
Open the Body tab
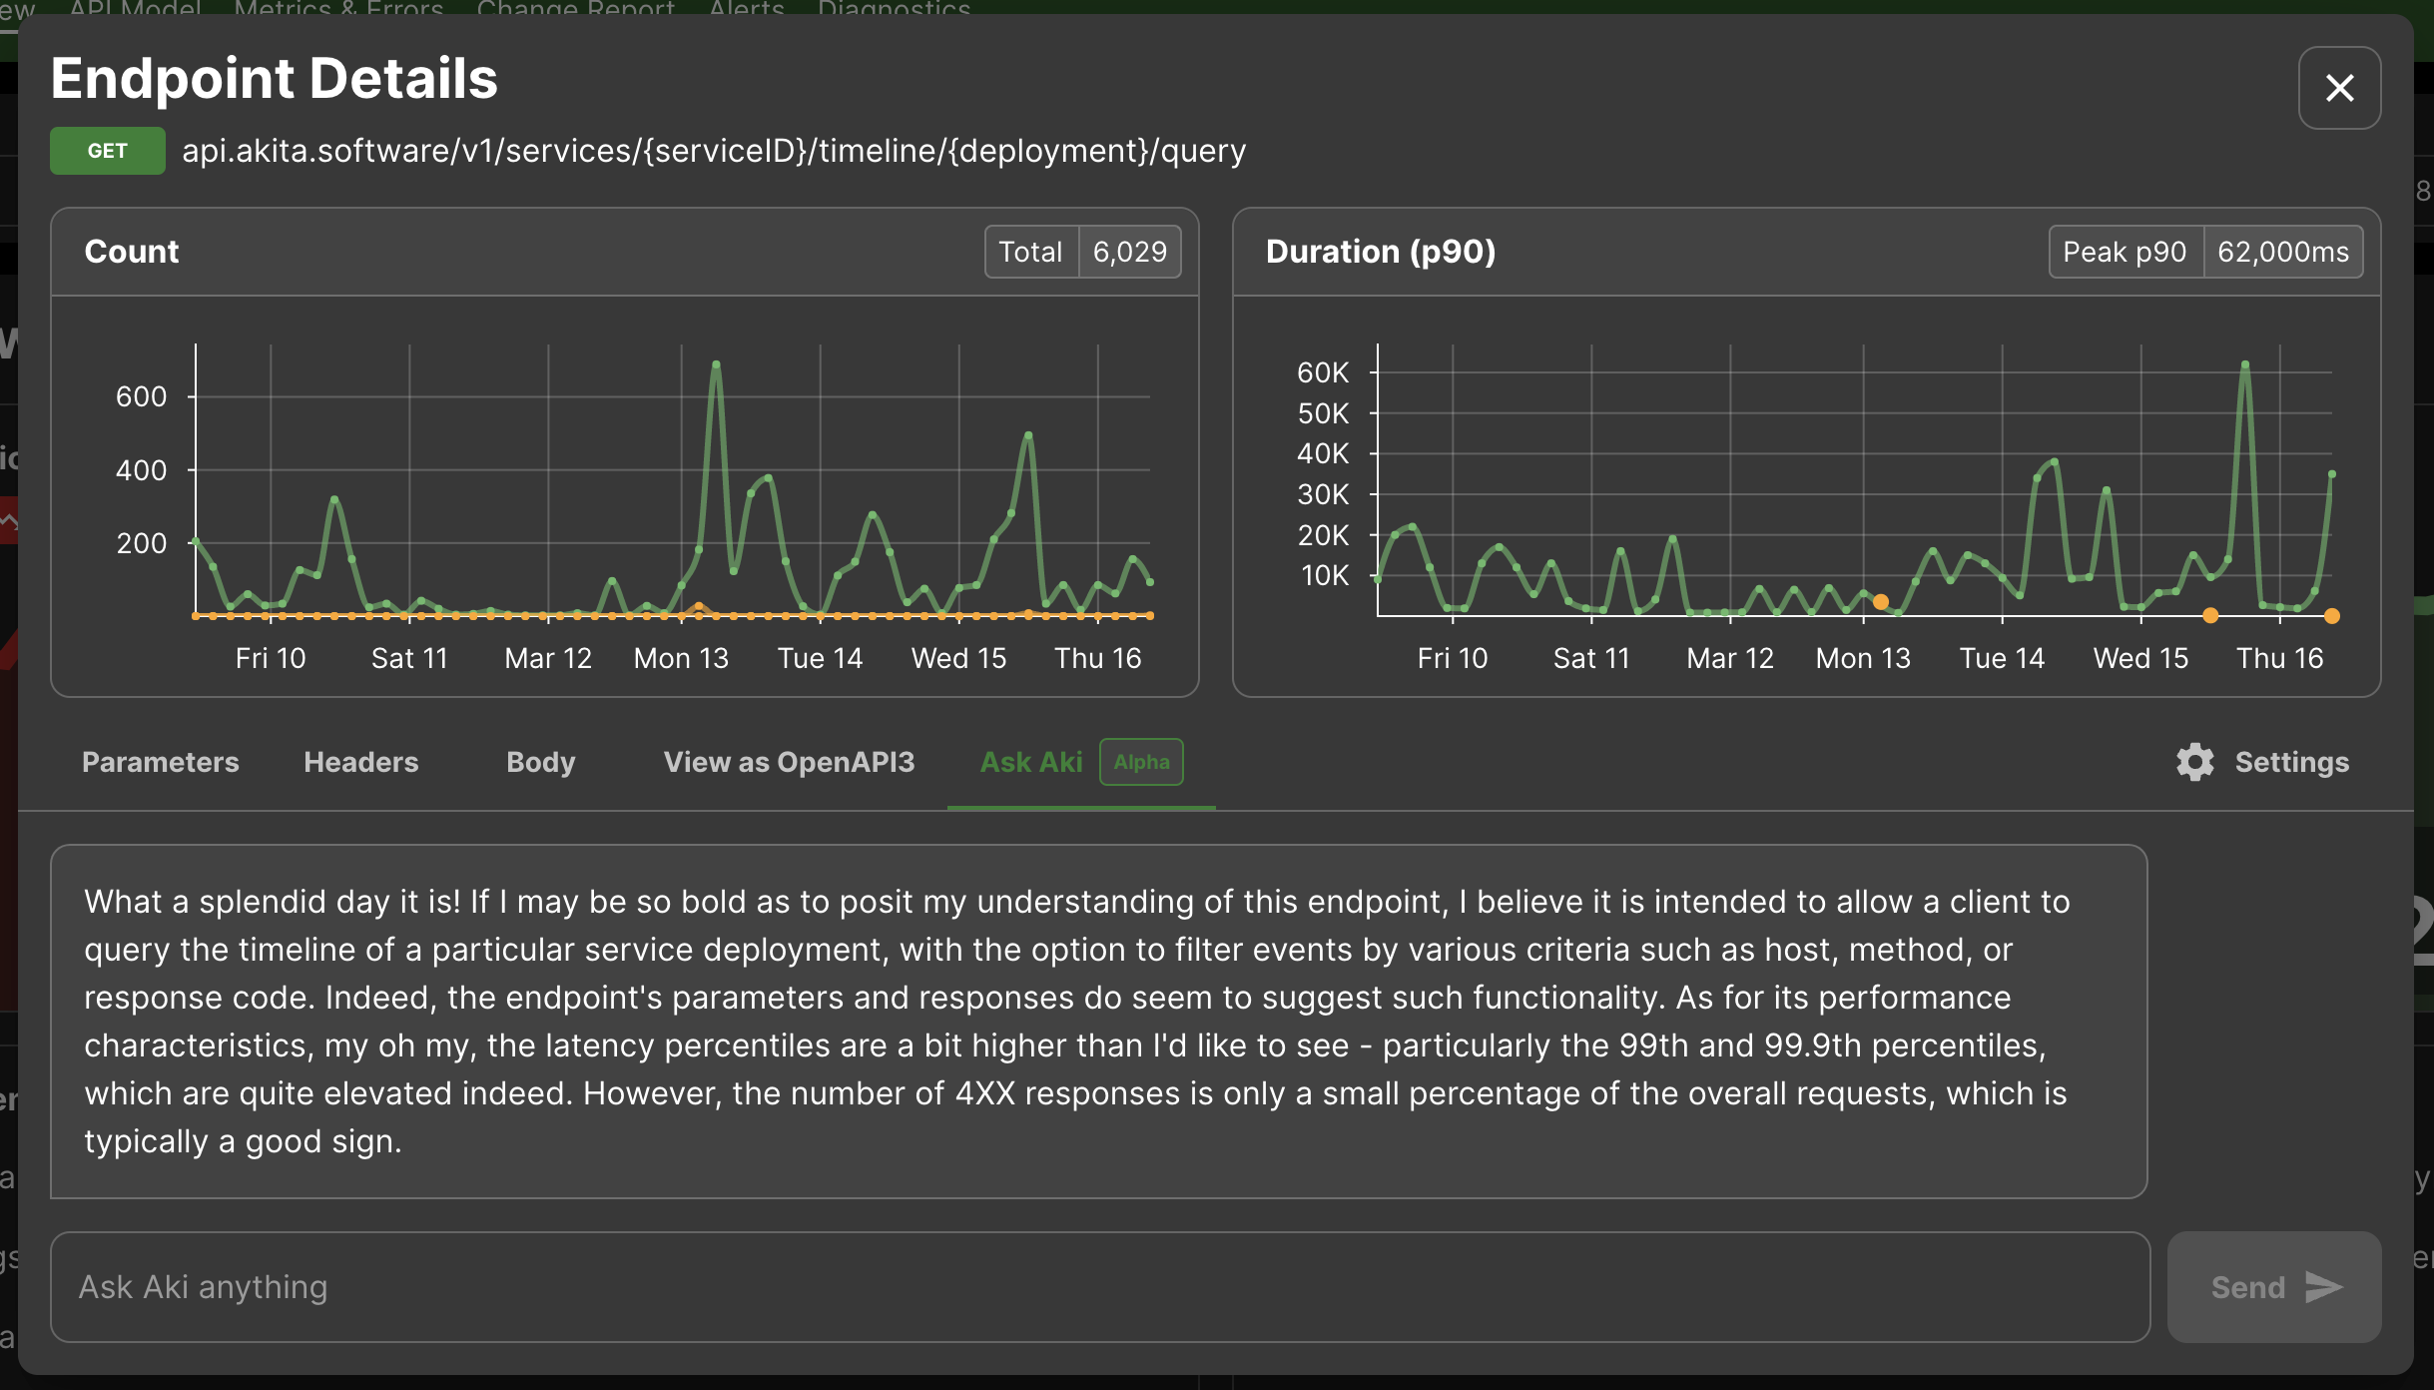[541, 762]
